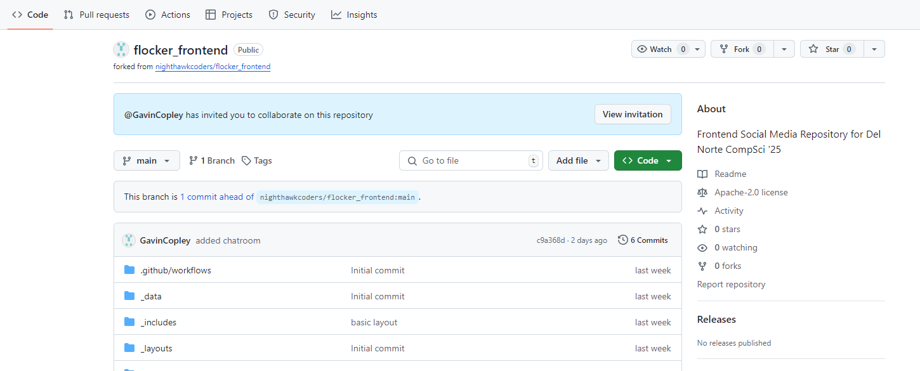Open the _includes folder
This screenshot has height=371, width=920.
coord(159,322)
